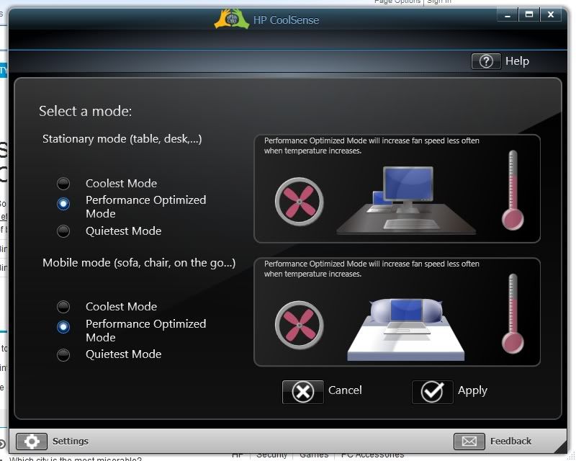Click 'Stationary mode (table, desk,...)' heading
Viewport: 576px width, 461px height.
point(122,139)
